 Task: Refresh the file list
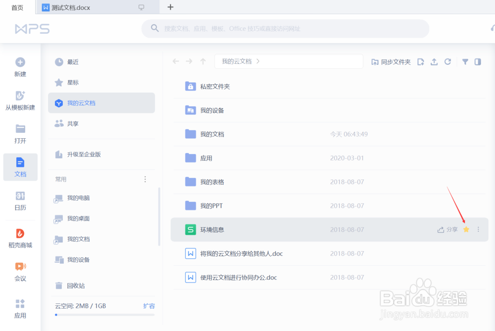point(447,61)
